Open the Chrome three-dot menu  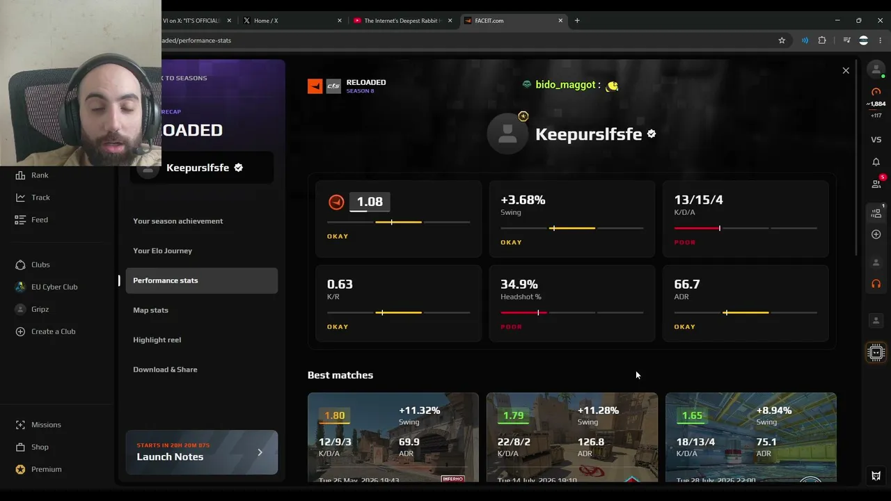878,40
